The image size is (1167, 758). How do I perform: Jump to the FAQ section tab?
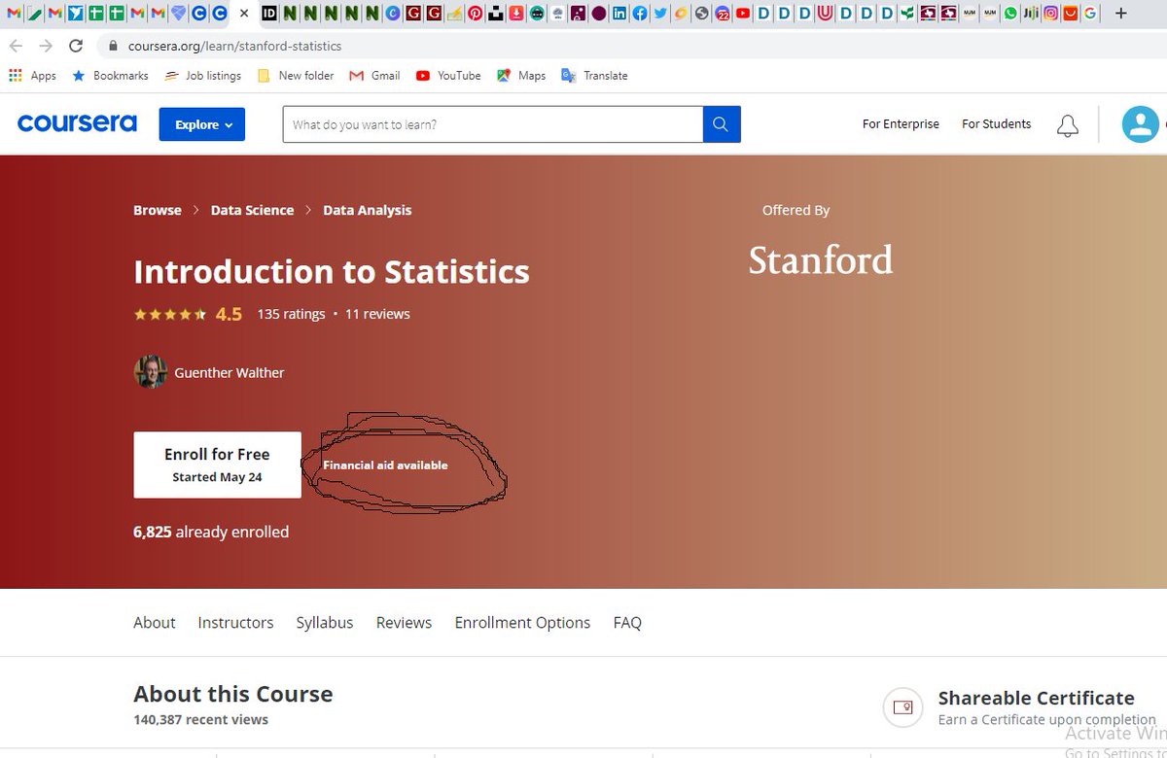pyautogui.click(x=627, y=622)
